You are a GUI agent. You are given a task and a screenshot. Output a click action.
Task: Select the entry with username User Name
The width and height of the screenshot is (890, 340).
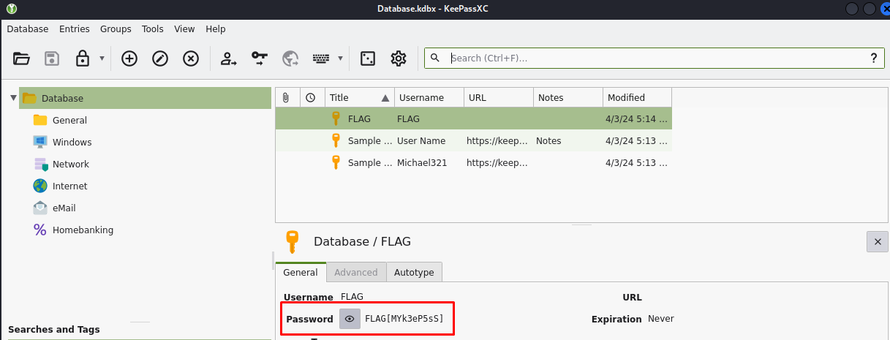(473, 140)
